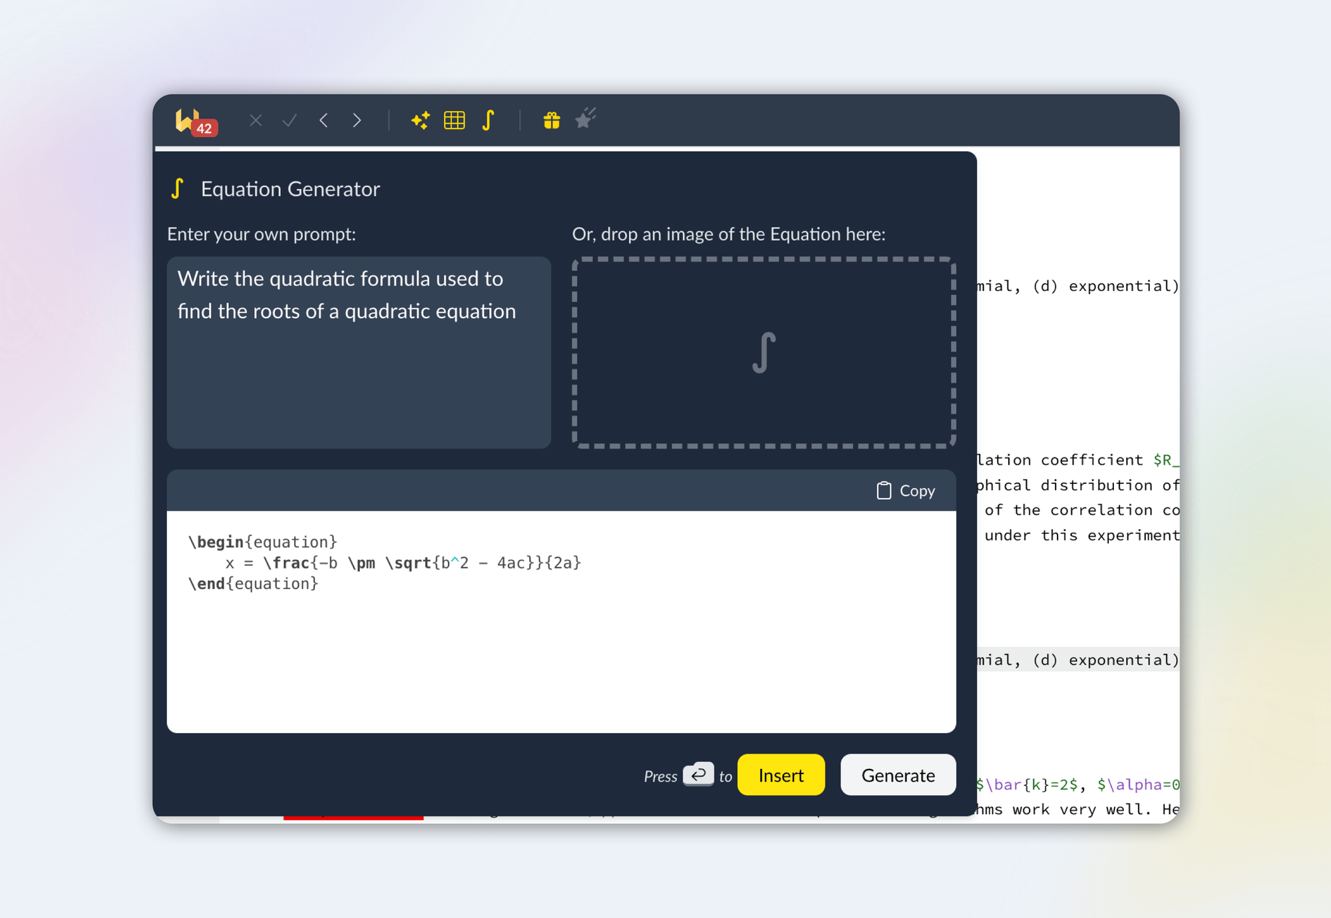
Task: Click the Enter key hint icon
Action: pyautogui.click(x=698, y=774)
